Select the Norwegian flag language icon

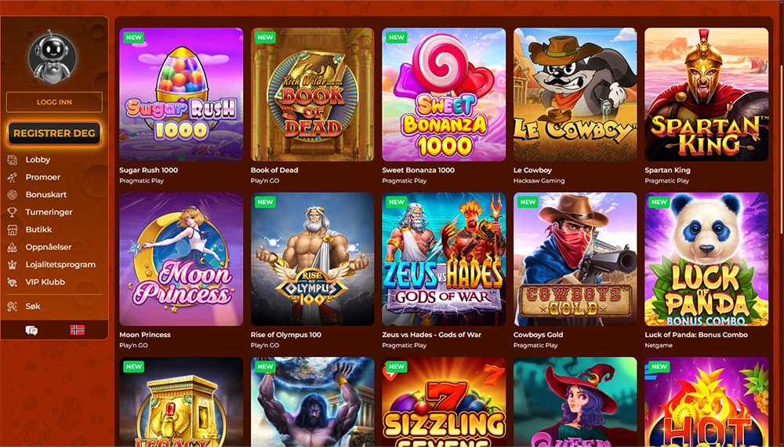(x=78, y=330)
